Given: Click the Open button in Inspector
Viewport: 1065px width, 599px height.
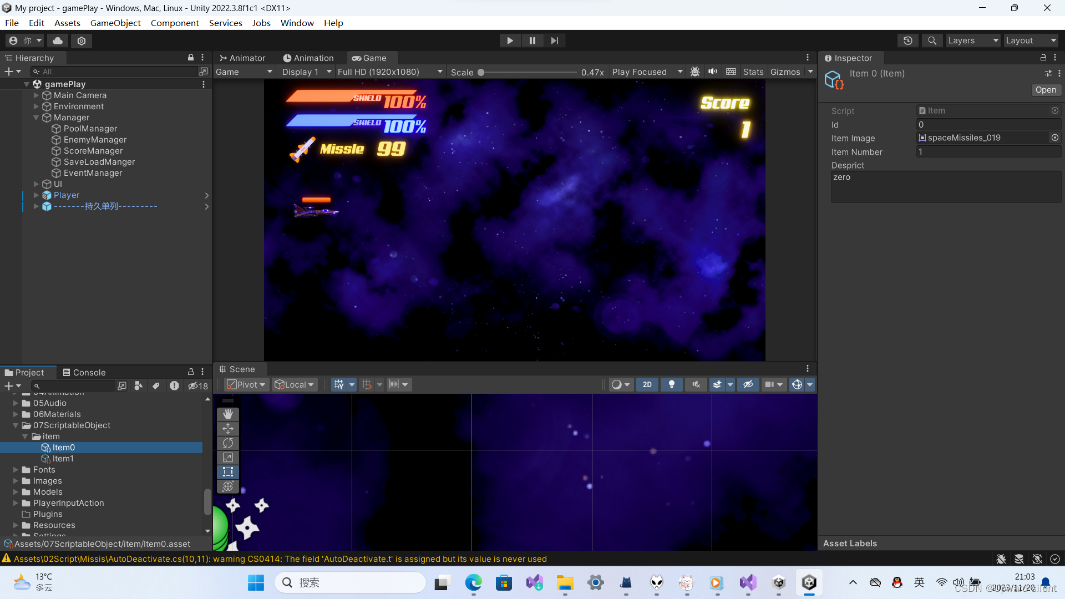Looking at the screenshot, I should pos(1045,90).
